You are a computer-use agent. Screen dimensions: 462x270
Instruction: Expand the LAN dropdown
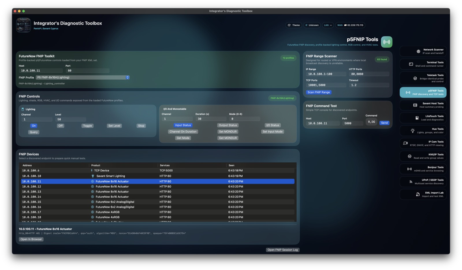(x=328, y=25)
